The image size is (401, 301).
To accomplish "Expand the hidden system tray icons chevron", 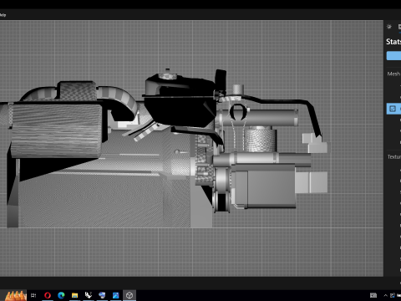I will click(x=385, y=295).
